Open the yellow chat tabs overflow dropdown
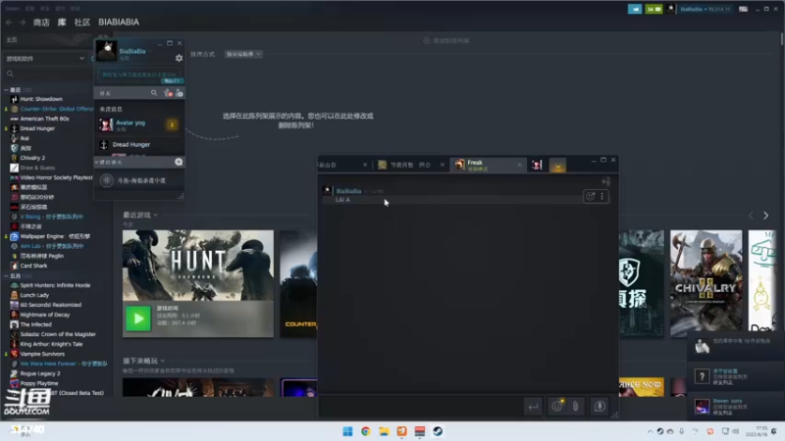Viewport: 785px width, 441px height. tap(557, 166)
